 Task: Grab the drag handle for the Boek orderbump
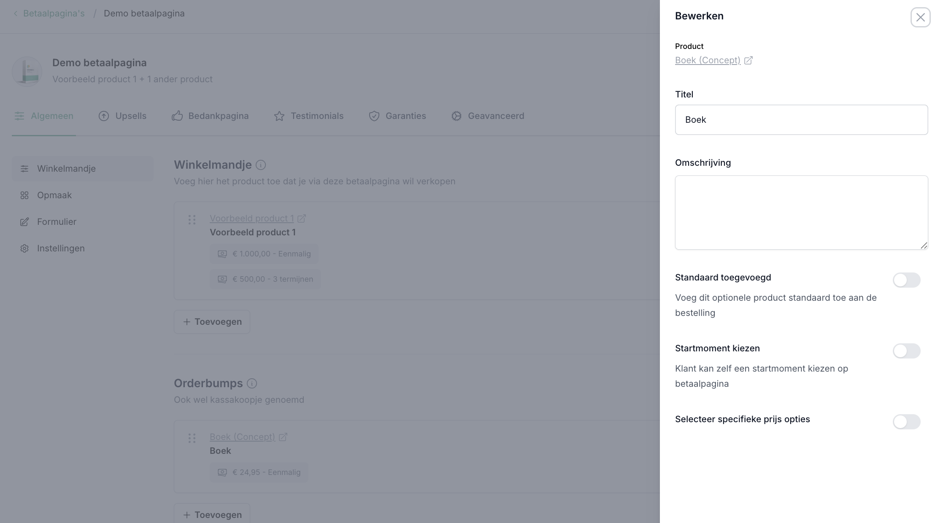coord(192,438)
